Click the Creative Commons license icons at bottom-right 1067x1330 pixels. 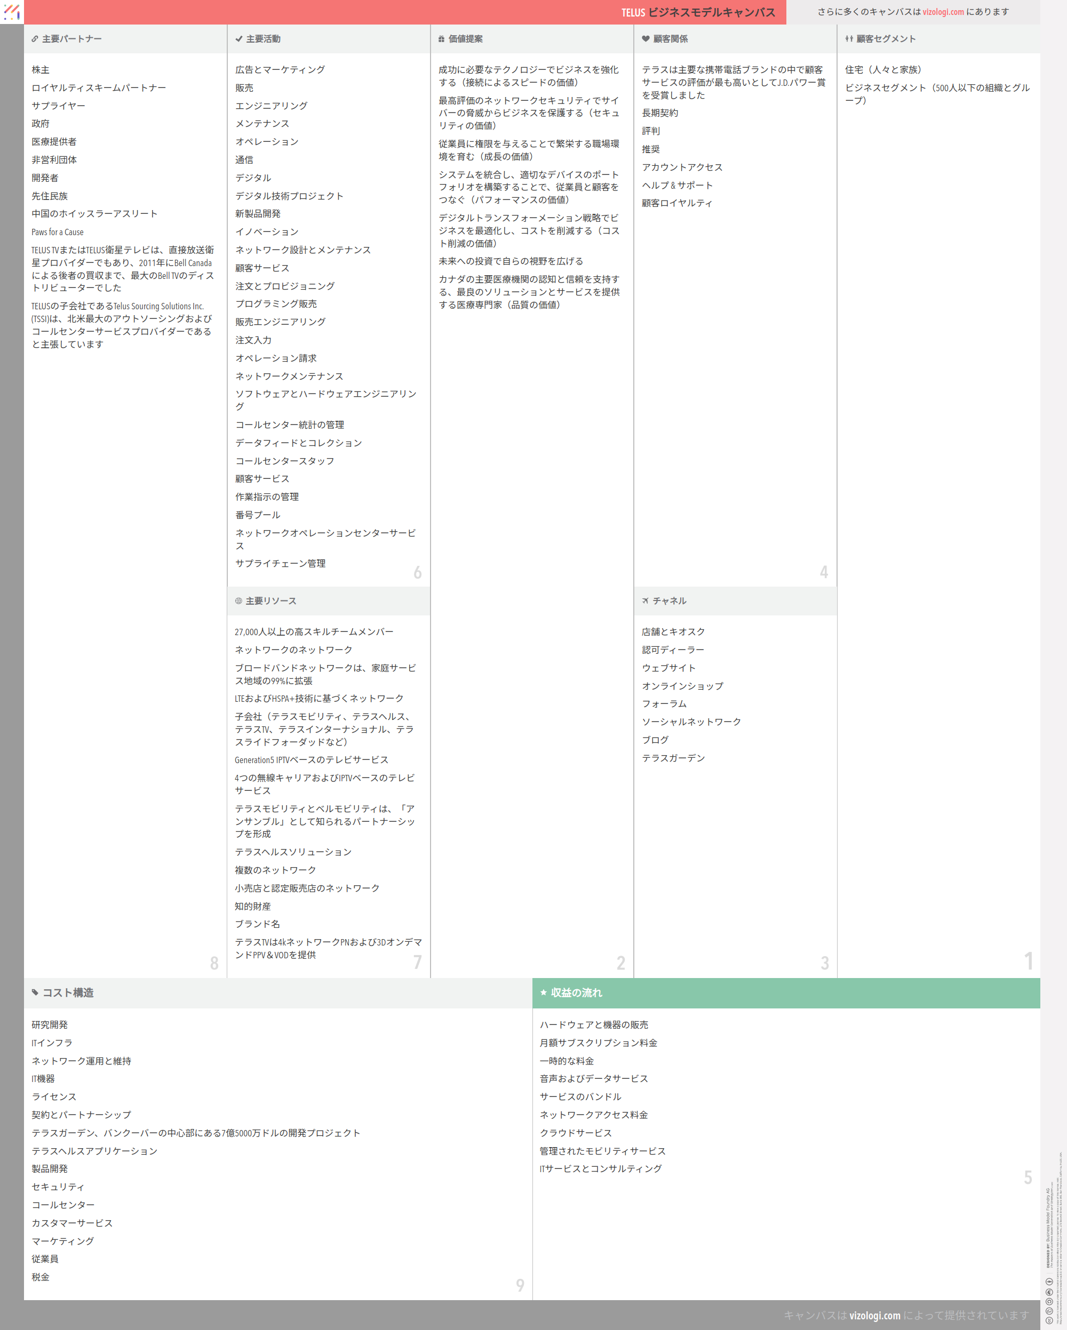[x=1049, y=1302]
